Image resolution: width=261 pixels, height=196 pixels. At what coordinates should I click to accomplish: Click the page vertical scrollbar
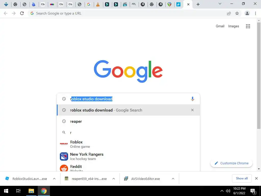(x=259, y=76)
